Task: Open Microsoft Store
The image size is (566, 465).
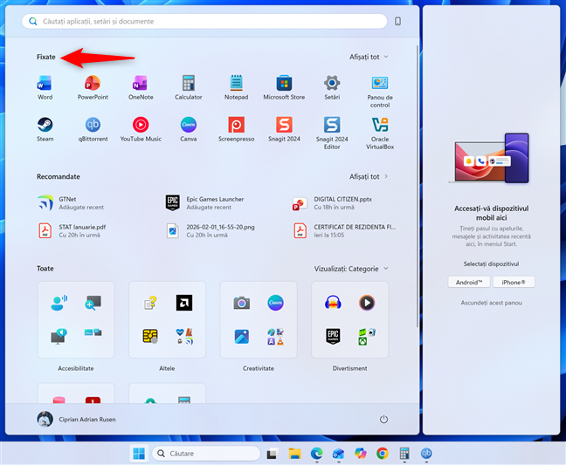Action: point(284,87)
